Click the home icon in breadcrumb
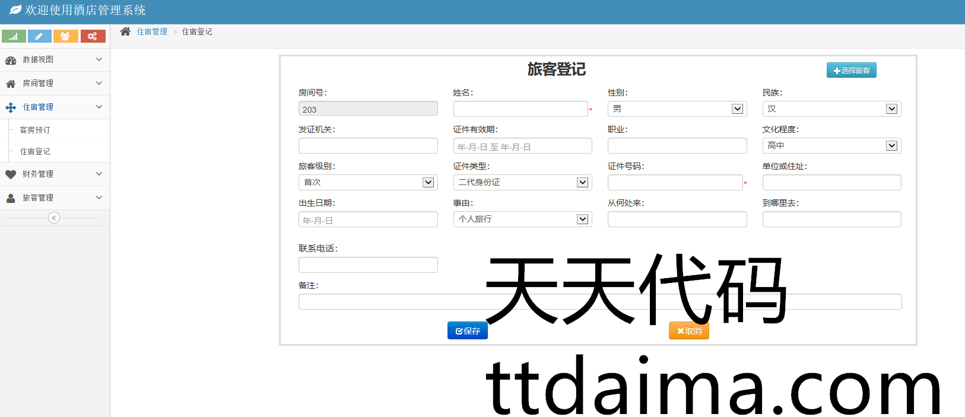This screenshot has width=965, height=417. pyautogui.click(x=125, y=31)
